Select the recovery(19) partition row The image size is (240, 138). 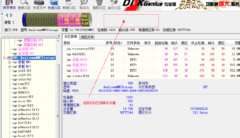(151, 49)
